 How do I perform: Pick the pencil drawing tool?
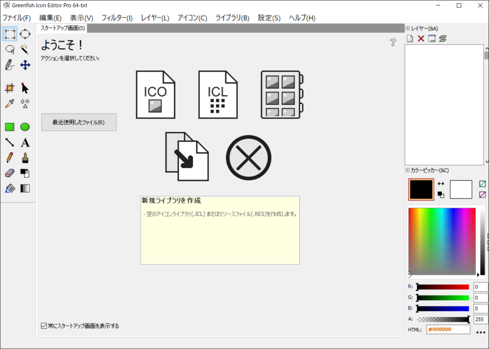tap(9, 158)
